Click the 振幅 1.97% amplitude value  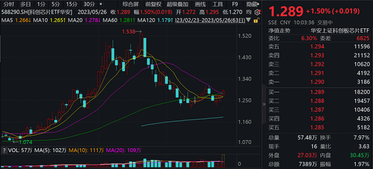point(362,164)
